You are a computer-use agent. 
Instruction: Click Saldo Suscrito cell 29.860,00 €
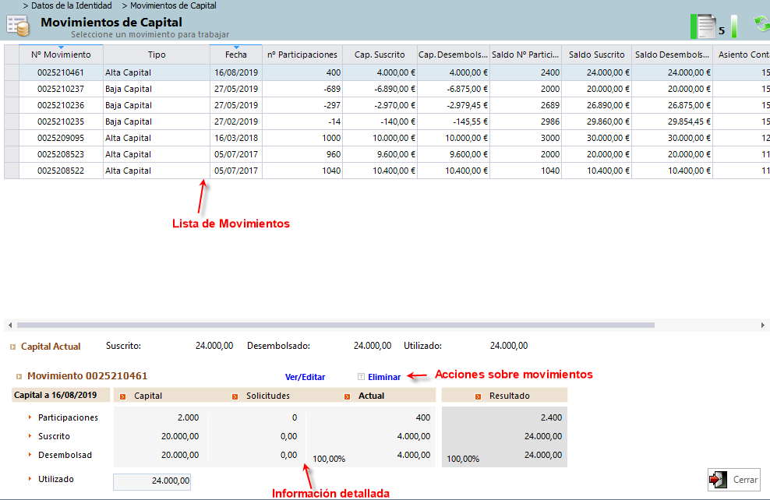click(597, 121)
